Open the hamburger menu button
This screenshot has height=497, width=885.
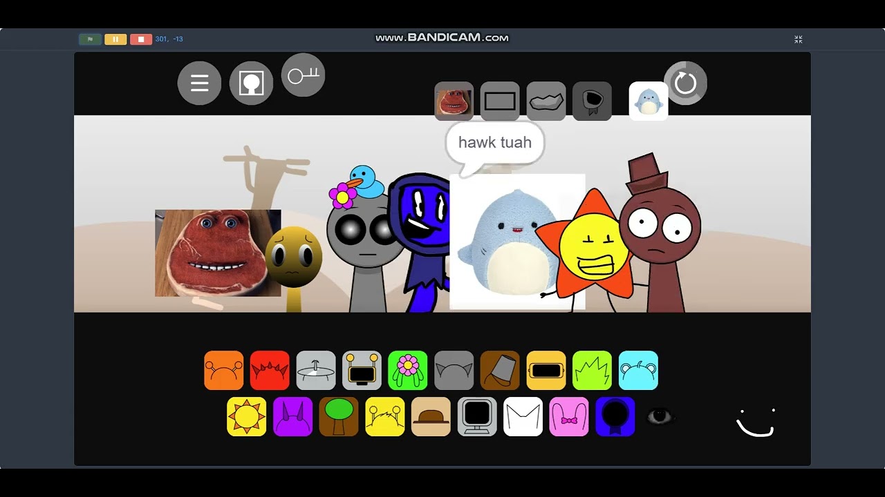tap(199, 84)
